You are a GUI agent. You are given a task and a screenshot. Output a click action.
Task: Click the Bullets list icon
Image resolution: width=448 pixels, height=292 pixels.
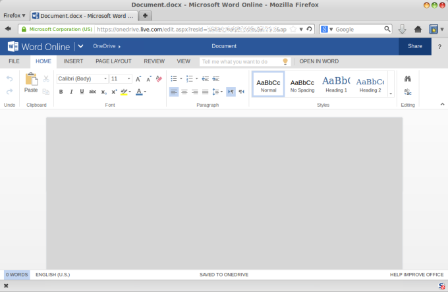pyautogui.click(x=174, y=78)
